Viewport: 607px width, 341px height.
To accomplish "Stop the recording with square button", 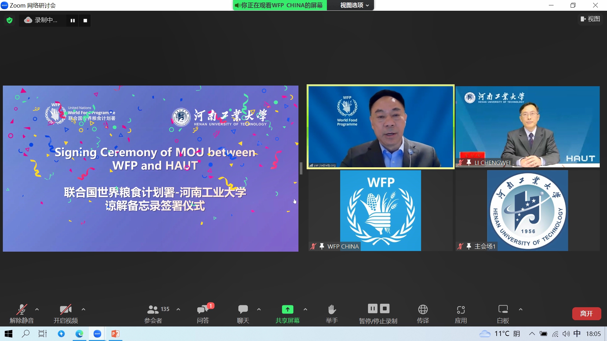I will pos(85,21).
